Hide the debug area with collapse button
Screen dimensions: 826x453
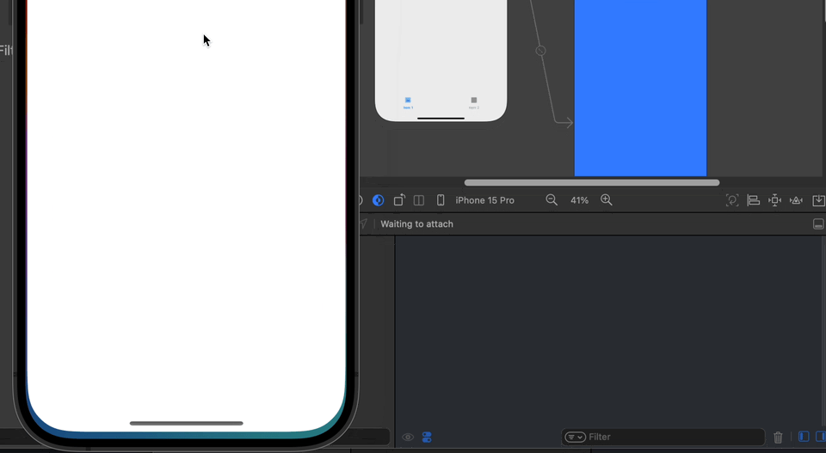pyautogui.click(x=818, y=223)
